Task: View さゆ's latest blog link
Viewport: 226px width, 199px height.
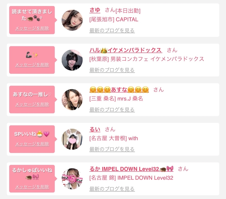Action: [112, 30]
